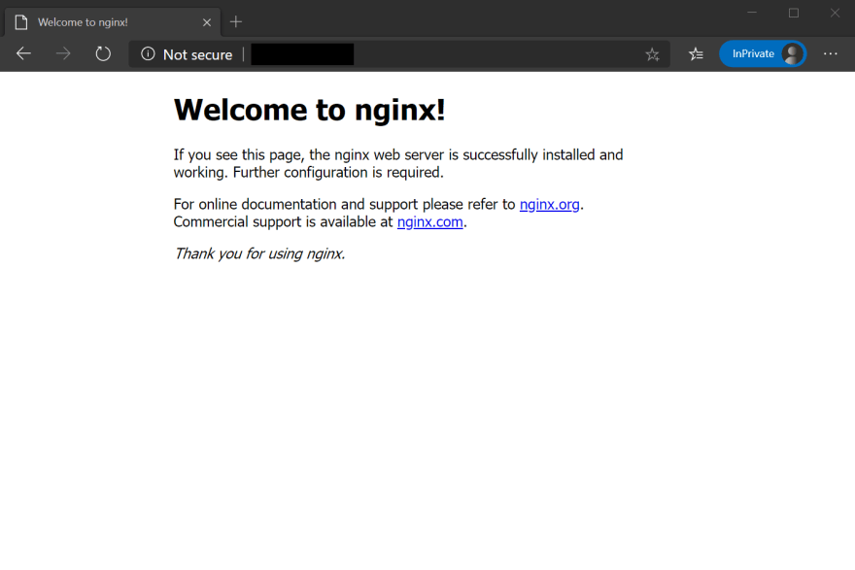
Task: Click Thank you for using nginx. text
Action: (259, 254)
